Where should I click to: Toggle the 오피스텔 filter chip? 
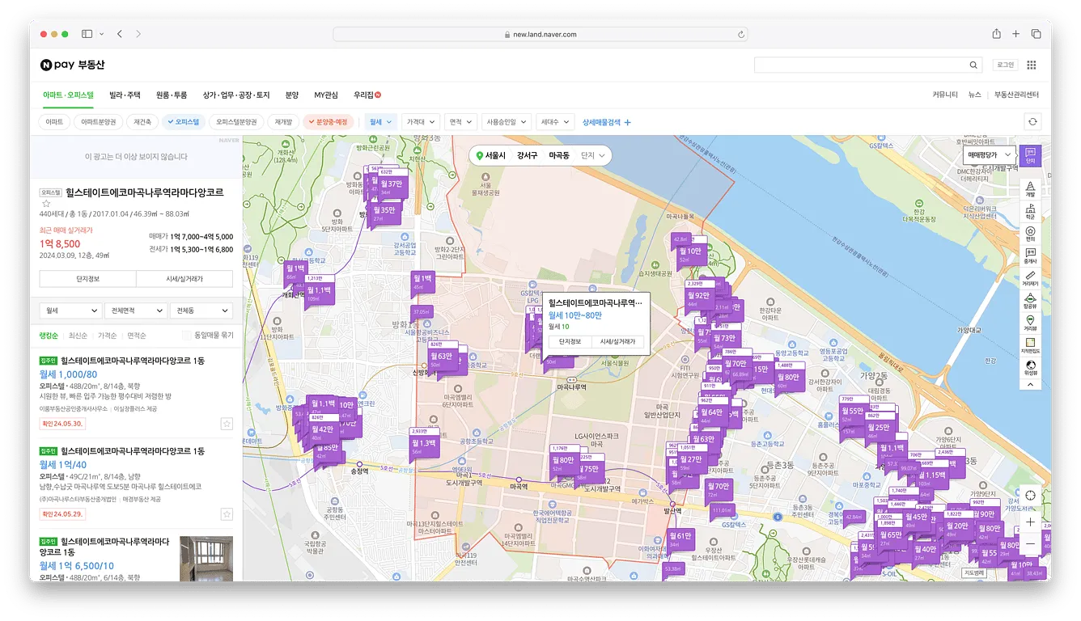click(x=183, y=122)
